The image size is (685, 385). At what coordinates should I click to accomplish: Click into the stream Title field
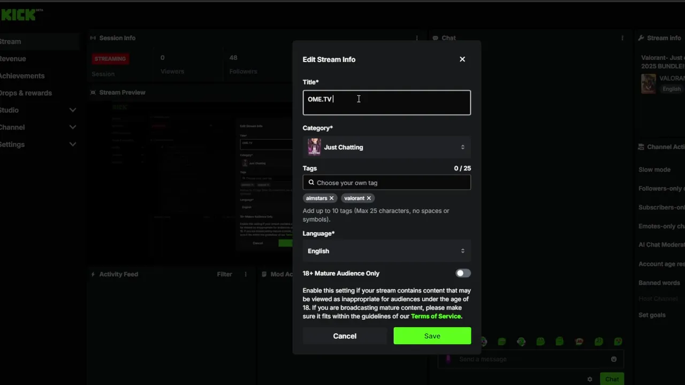pos(386,103)
